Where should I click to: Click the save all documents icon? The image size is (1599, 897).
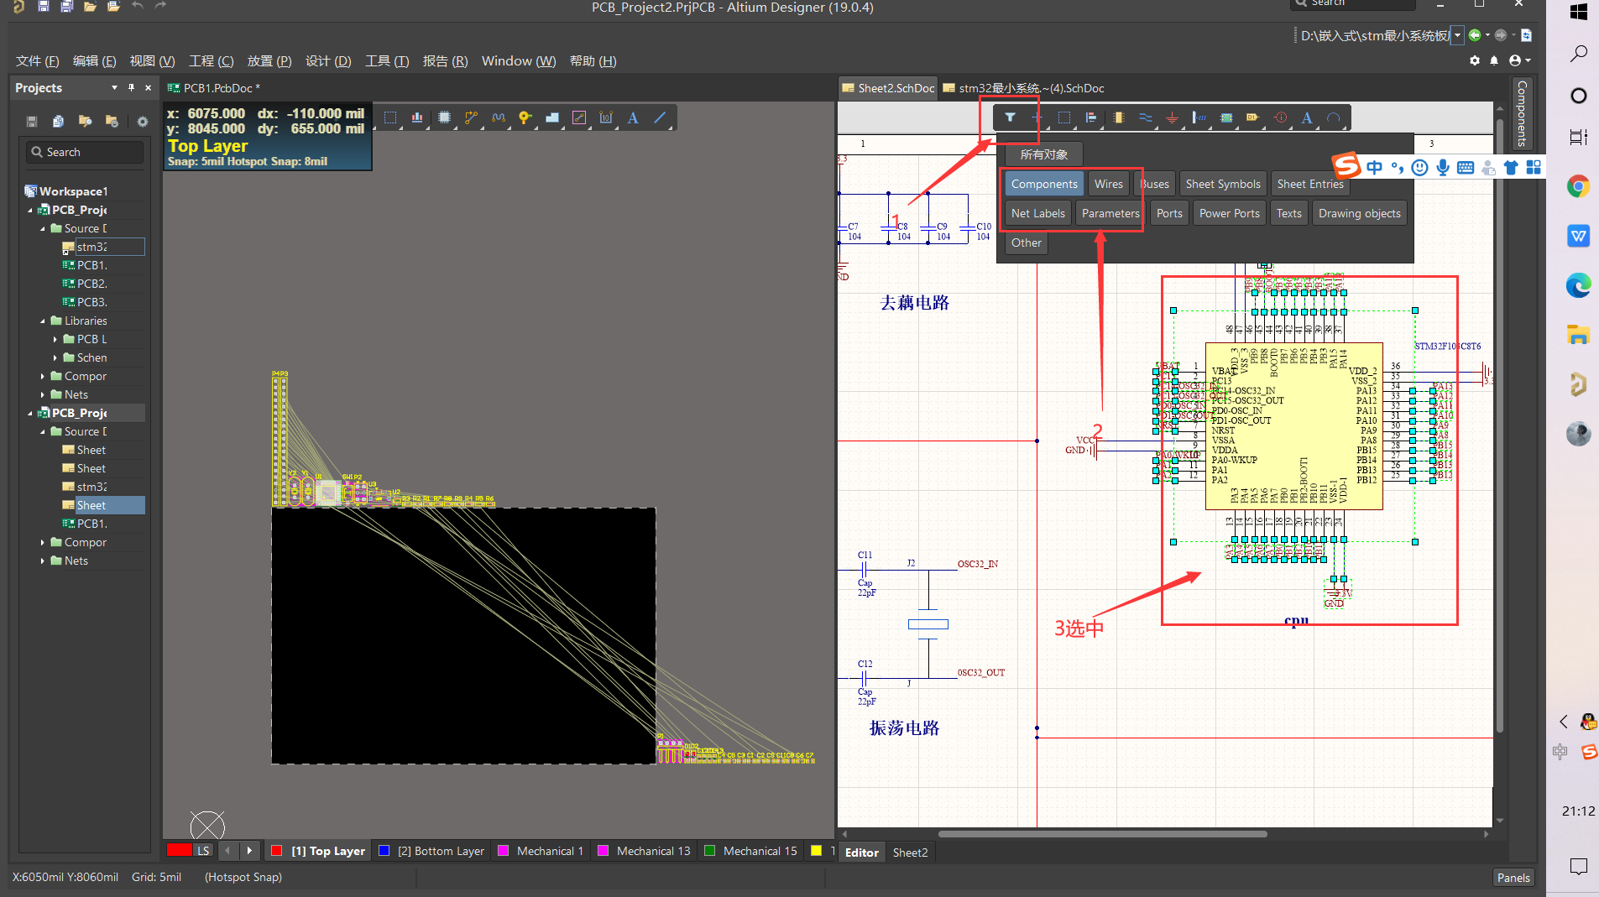(67, 6)
